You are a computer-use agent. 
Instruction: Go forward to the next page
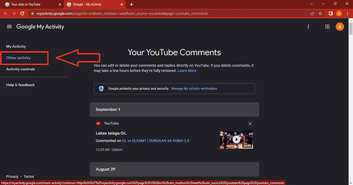tap(14, 14)
